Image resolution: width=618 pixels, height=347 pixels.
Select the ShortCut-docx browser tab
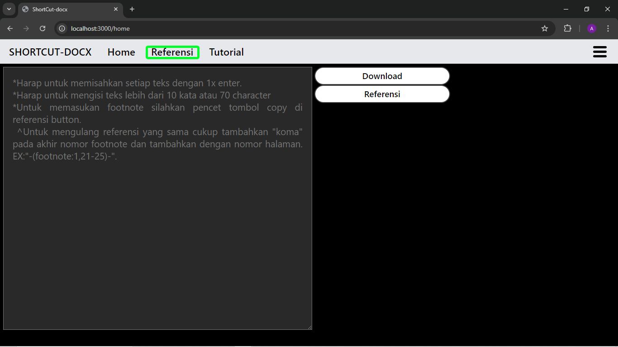(x=70, y=9)
